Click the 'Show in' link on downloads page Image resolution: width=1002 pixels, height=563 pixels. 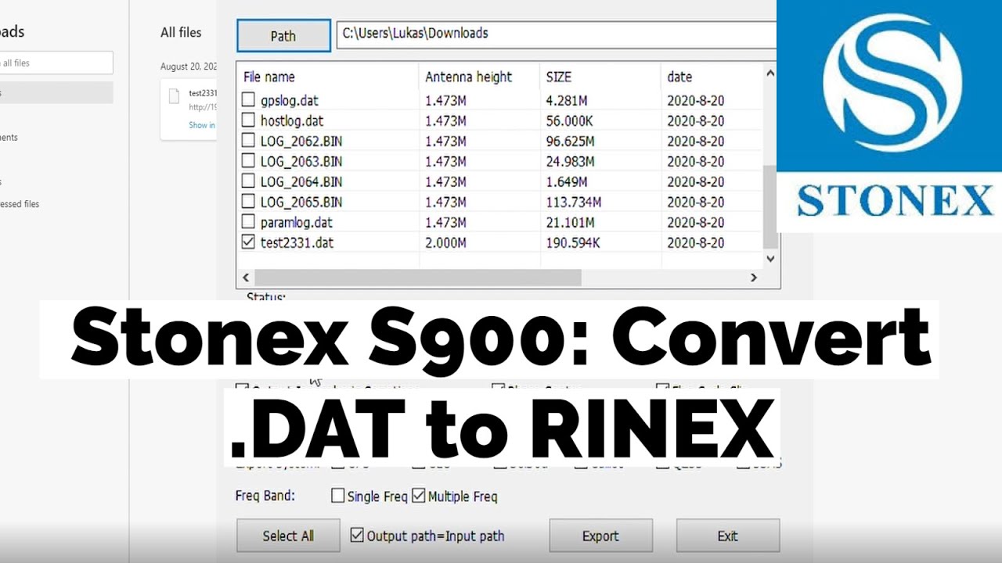(202, 125)
